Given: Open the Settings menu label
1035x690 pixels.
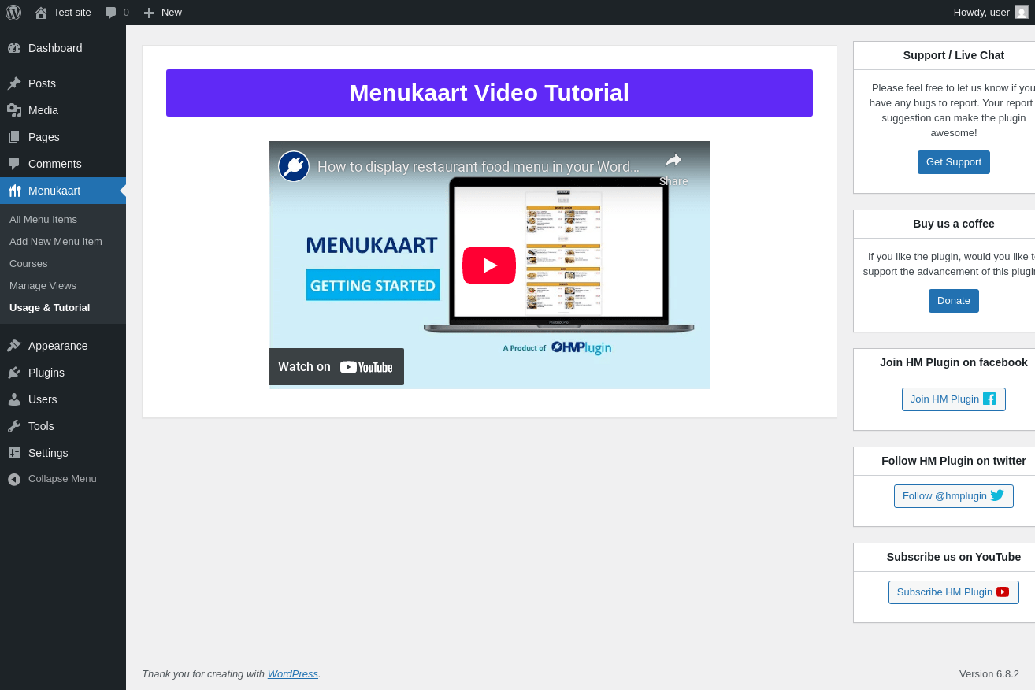Looking at the screenshot, I should 48,453.
